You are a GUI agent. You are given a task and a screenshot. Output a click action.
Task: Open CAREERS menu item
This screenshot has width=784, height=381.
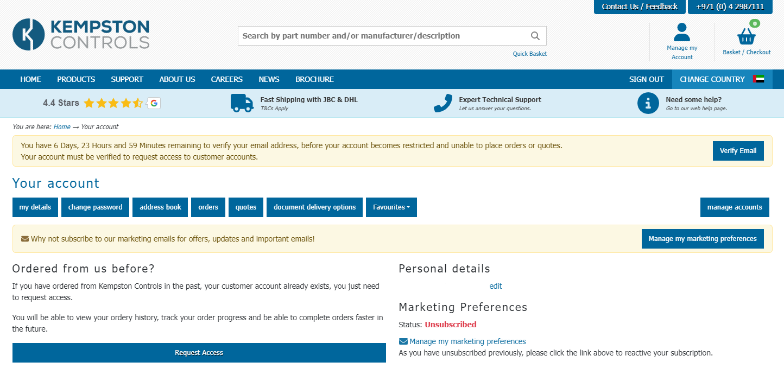click(x=227, y=79)
